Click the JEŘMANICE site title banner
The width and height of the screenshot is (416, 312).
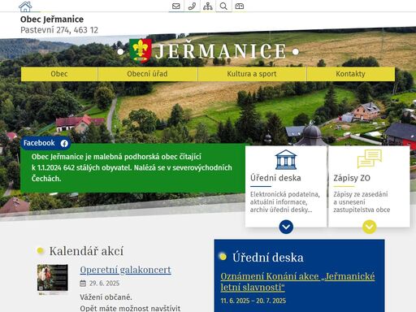click(x=208, y=51)
